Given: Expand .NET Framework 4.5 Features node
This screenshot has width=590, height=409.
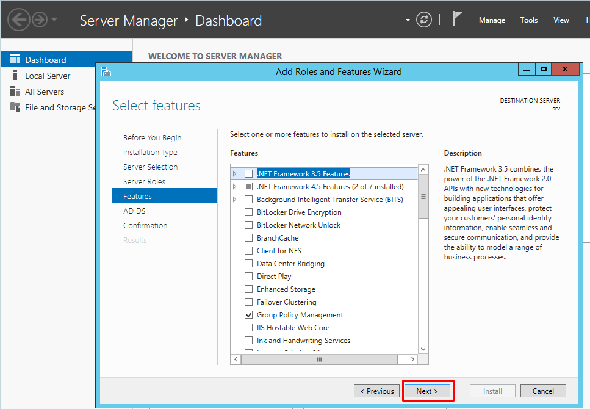Looking at the screenshot, I should (x=235, y=186).
